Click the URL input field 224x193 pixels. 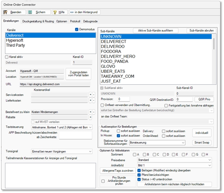54,84
